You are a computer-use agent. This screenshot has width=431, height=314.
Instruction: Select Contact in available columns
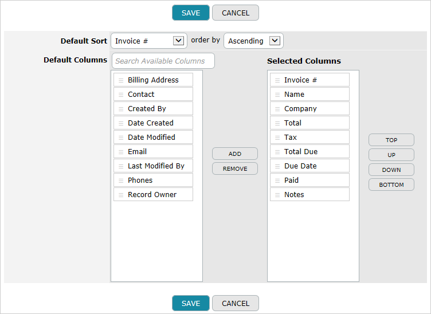(x=154, y=94)
